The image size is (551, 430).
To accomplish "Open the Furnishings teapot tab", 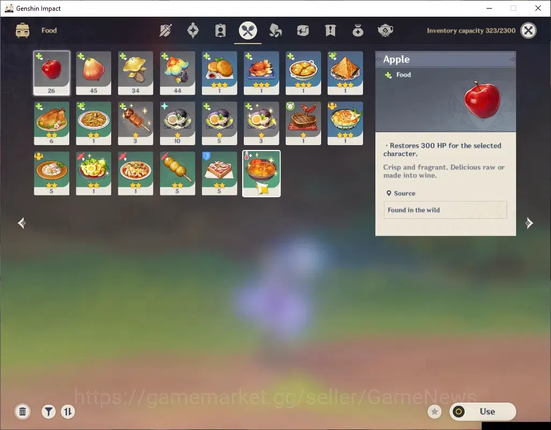I will click(385, 31).
